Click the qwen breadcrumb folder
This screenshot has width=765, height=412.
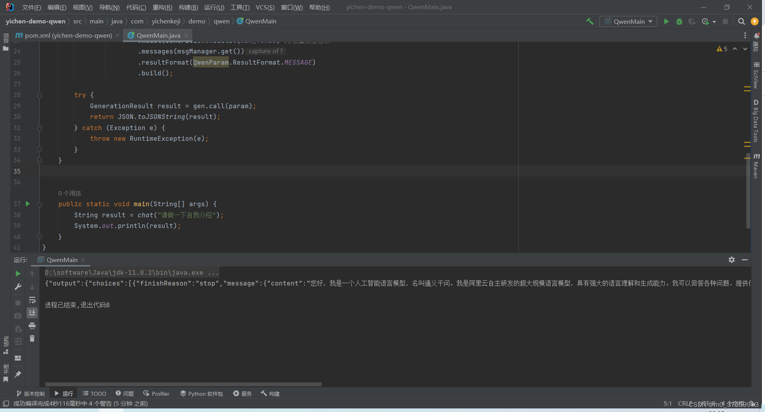pos(221,21)
